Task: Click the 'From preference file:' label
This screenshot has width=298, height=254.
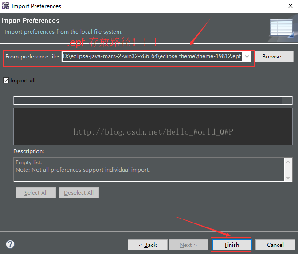Action: point(32,57)
